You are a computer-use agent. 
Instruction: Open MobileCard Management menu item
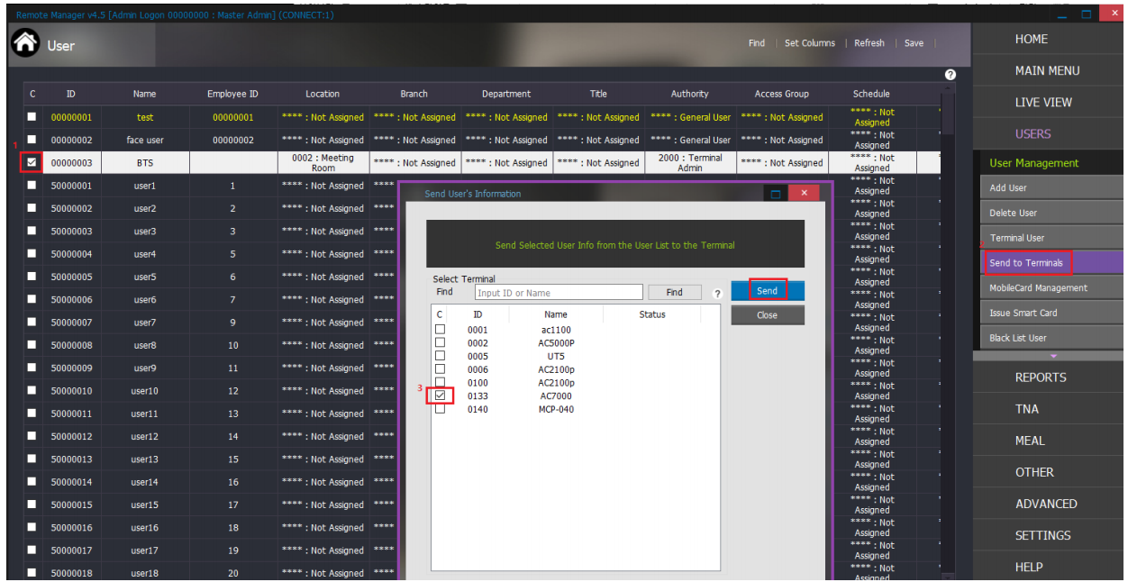pyautogui.click(x=1038, y=288)
